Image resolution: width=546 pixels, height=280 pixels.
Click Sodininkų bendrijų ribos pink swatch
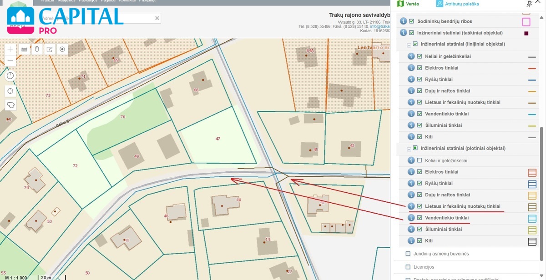[526, 21]
